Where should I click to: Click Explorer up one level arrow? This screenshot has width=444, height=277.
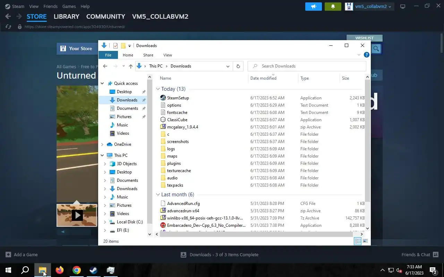(130, 66)
